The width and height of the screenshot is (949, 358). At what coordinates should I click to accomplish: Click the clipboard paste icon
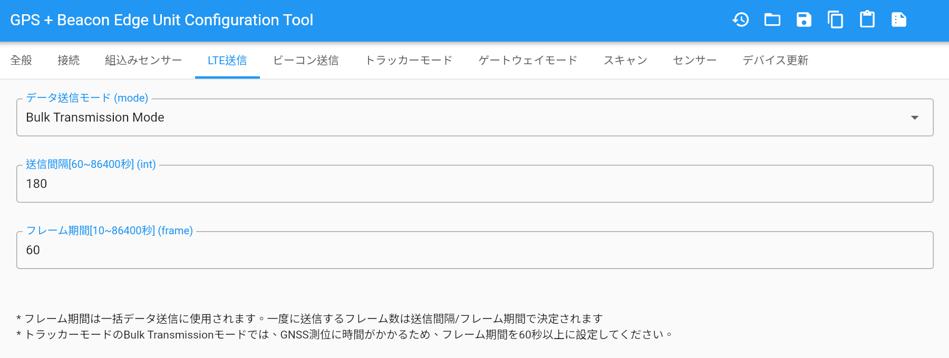tap(867, 20)
